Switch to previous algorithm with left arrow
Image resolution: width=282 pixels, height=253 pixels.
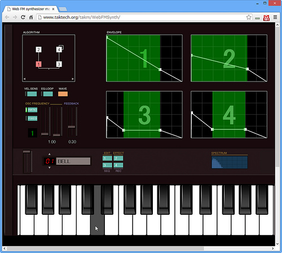(x=24, y=79)
